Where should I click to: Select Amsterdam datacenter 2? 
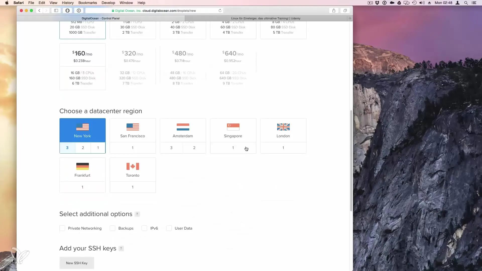pyautogui.click(x=194, y=148)
